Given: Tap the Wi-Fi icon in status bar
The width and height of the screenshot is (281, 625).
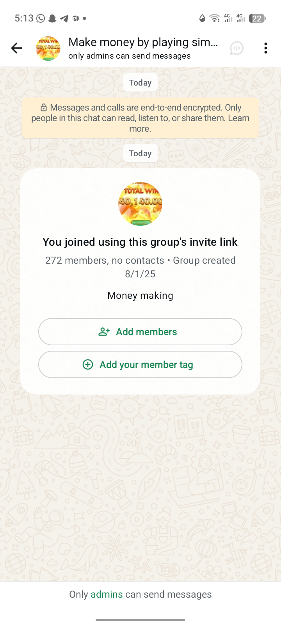Looking at the screenshot, I should 214,18.
